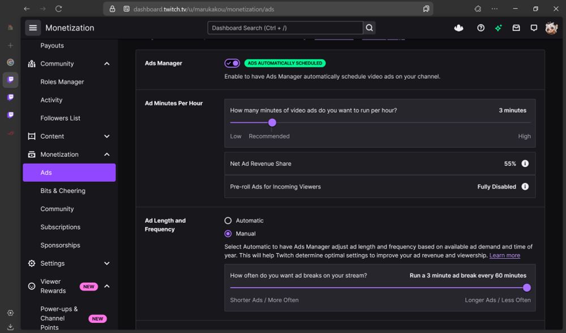
Task: Open the help question mark icon
Action: [x=481, y=28]
